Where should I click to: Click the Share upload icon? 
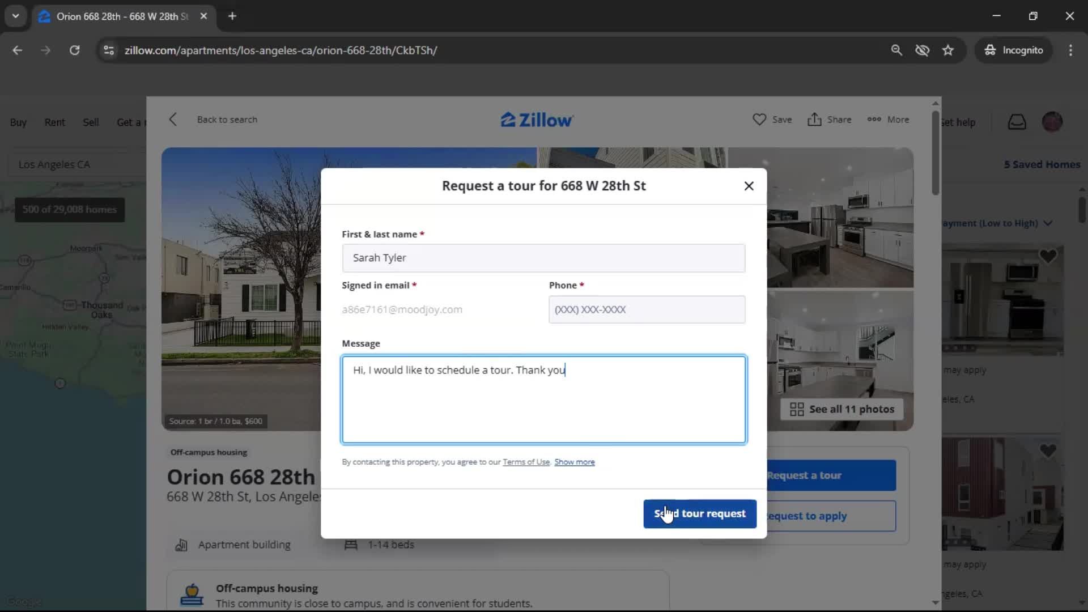click(x=814, y=120)
